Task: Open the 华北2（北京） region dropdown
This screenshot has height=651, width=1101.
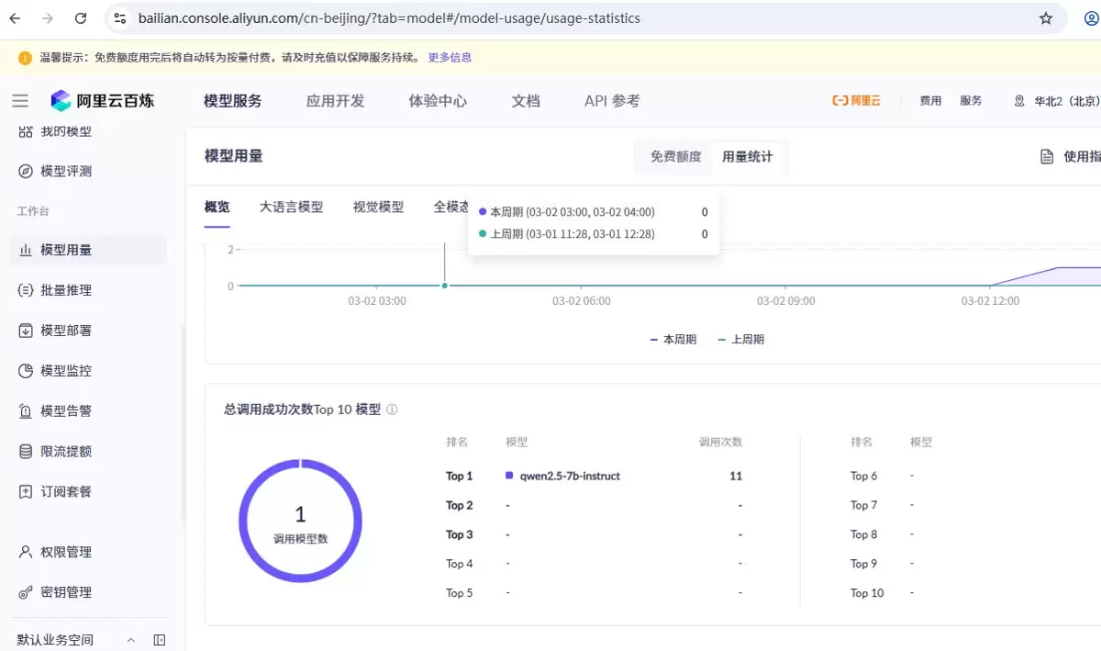Action: pyautogui.click(x=1065, y=101)
